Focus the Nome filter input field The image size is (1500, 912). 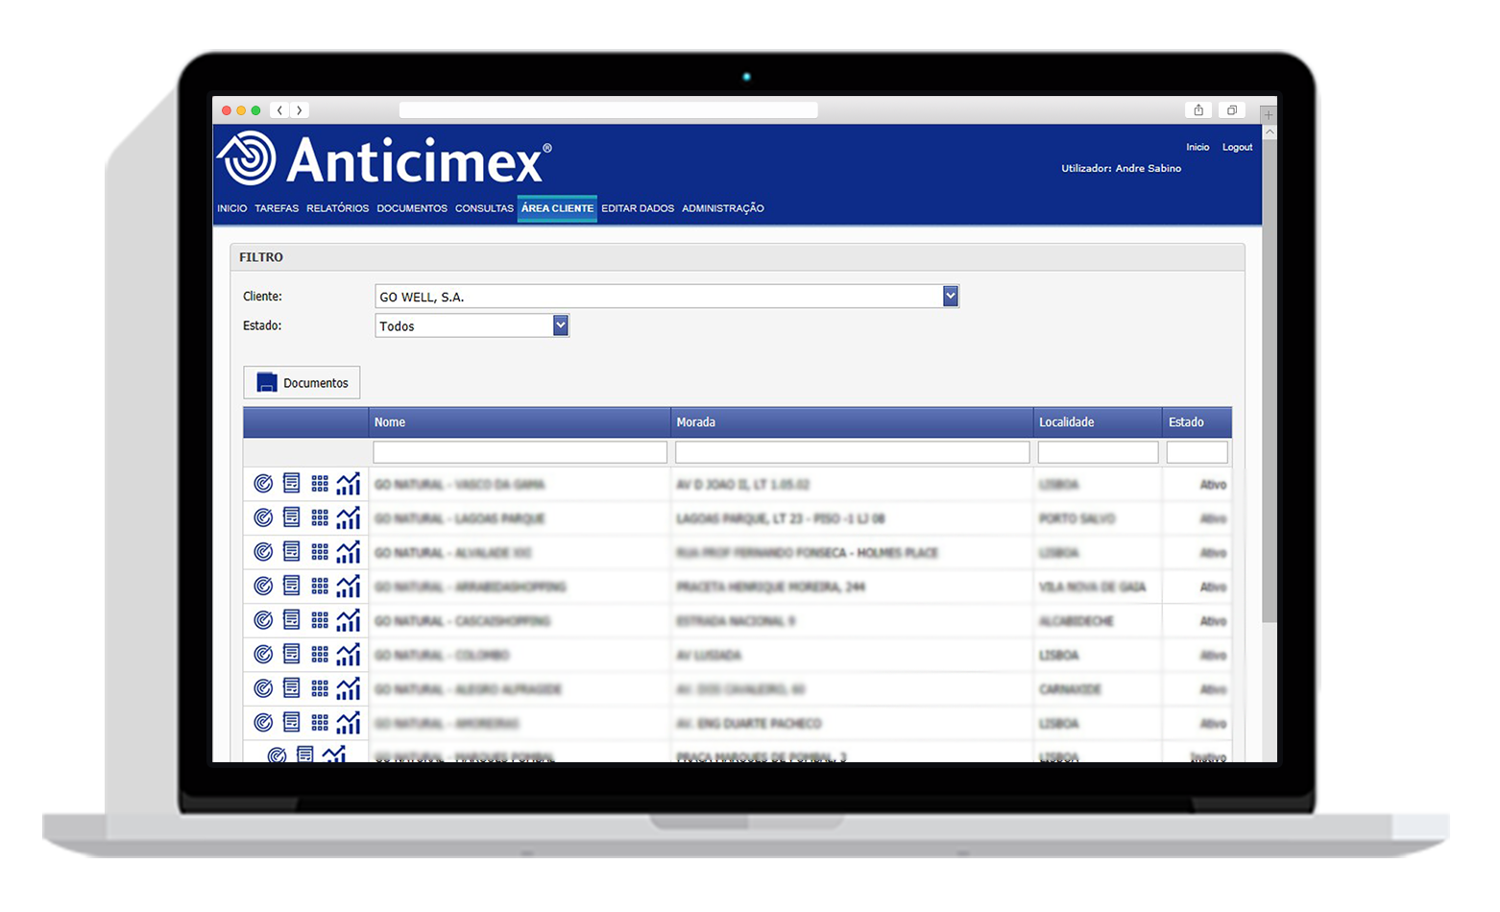click(x=520, y=452)
